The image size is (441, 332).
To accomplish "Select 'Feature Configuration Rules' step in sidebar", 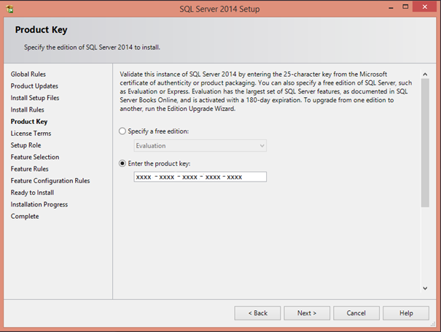I will [x=50, y=181].
